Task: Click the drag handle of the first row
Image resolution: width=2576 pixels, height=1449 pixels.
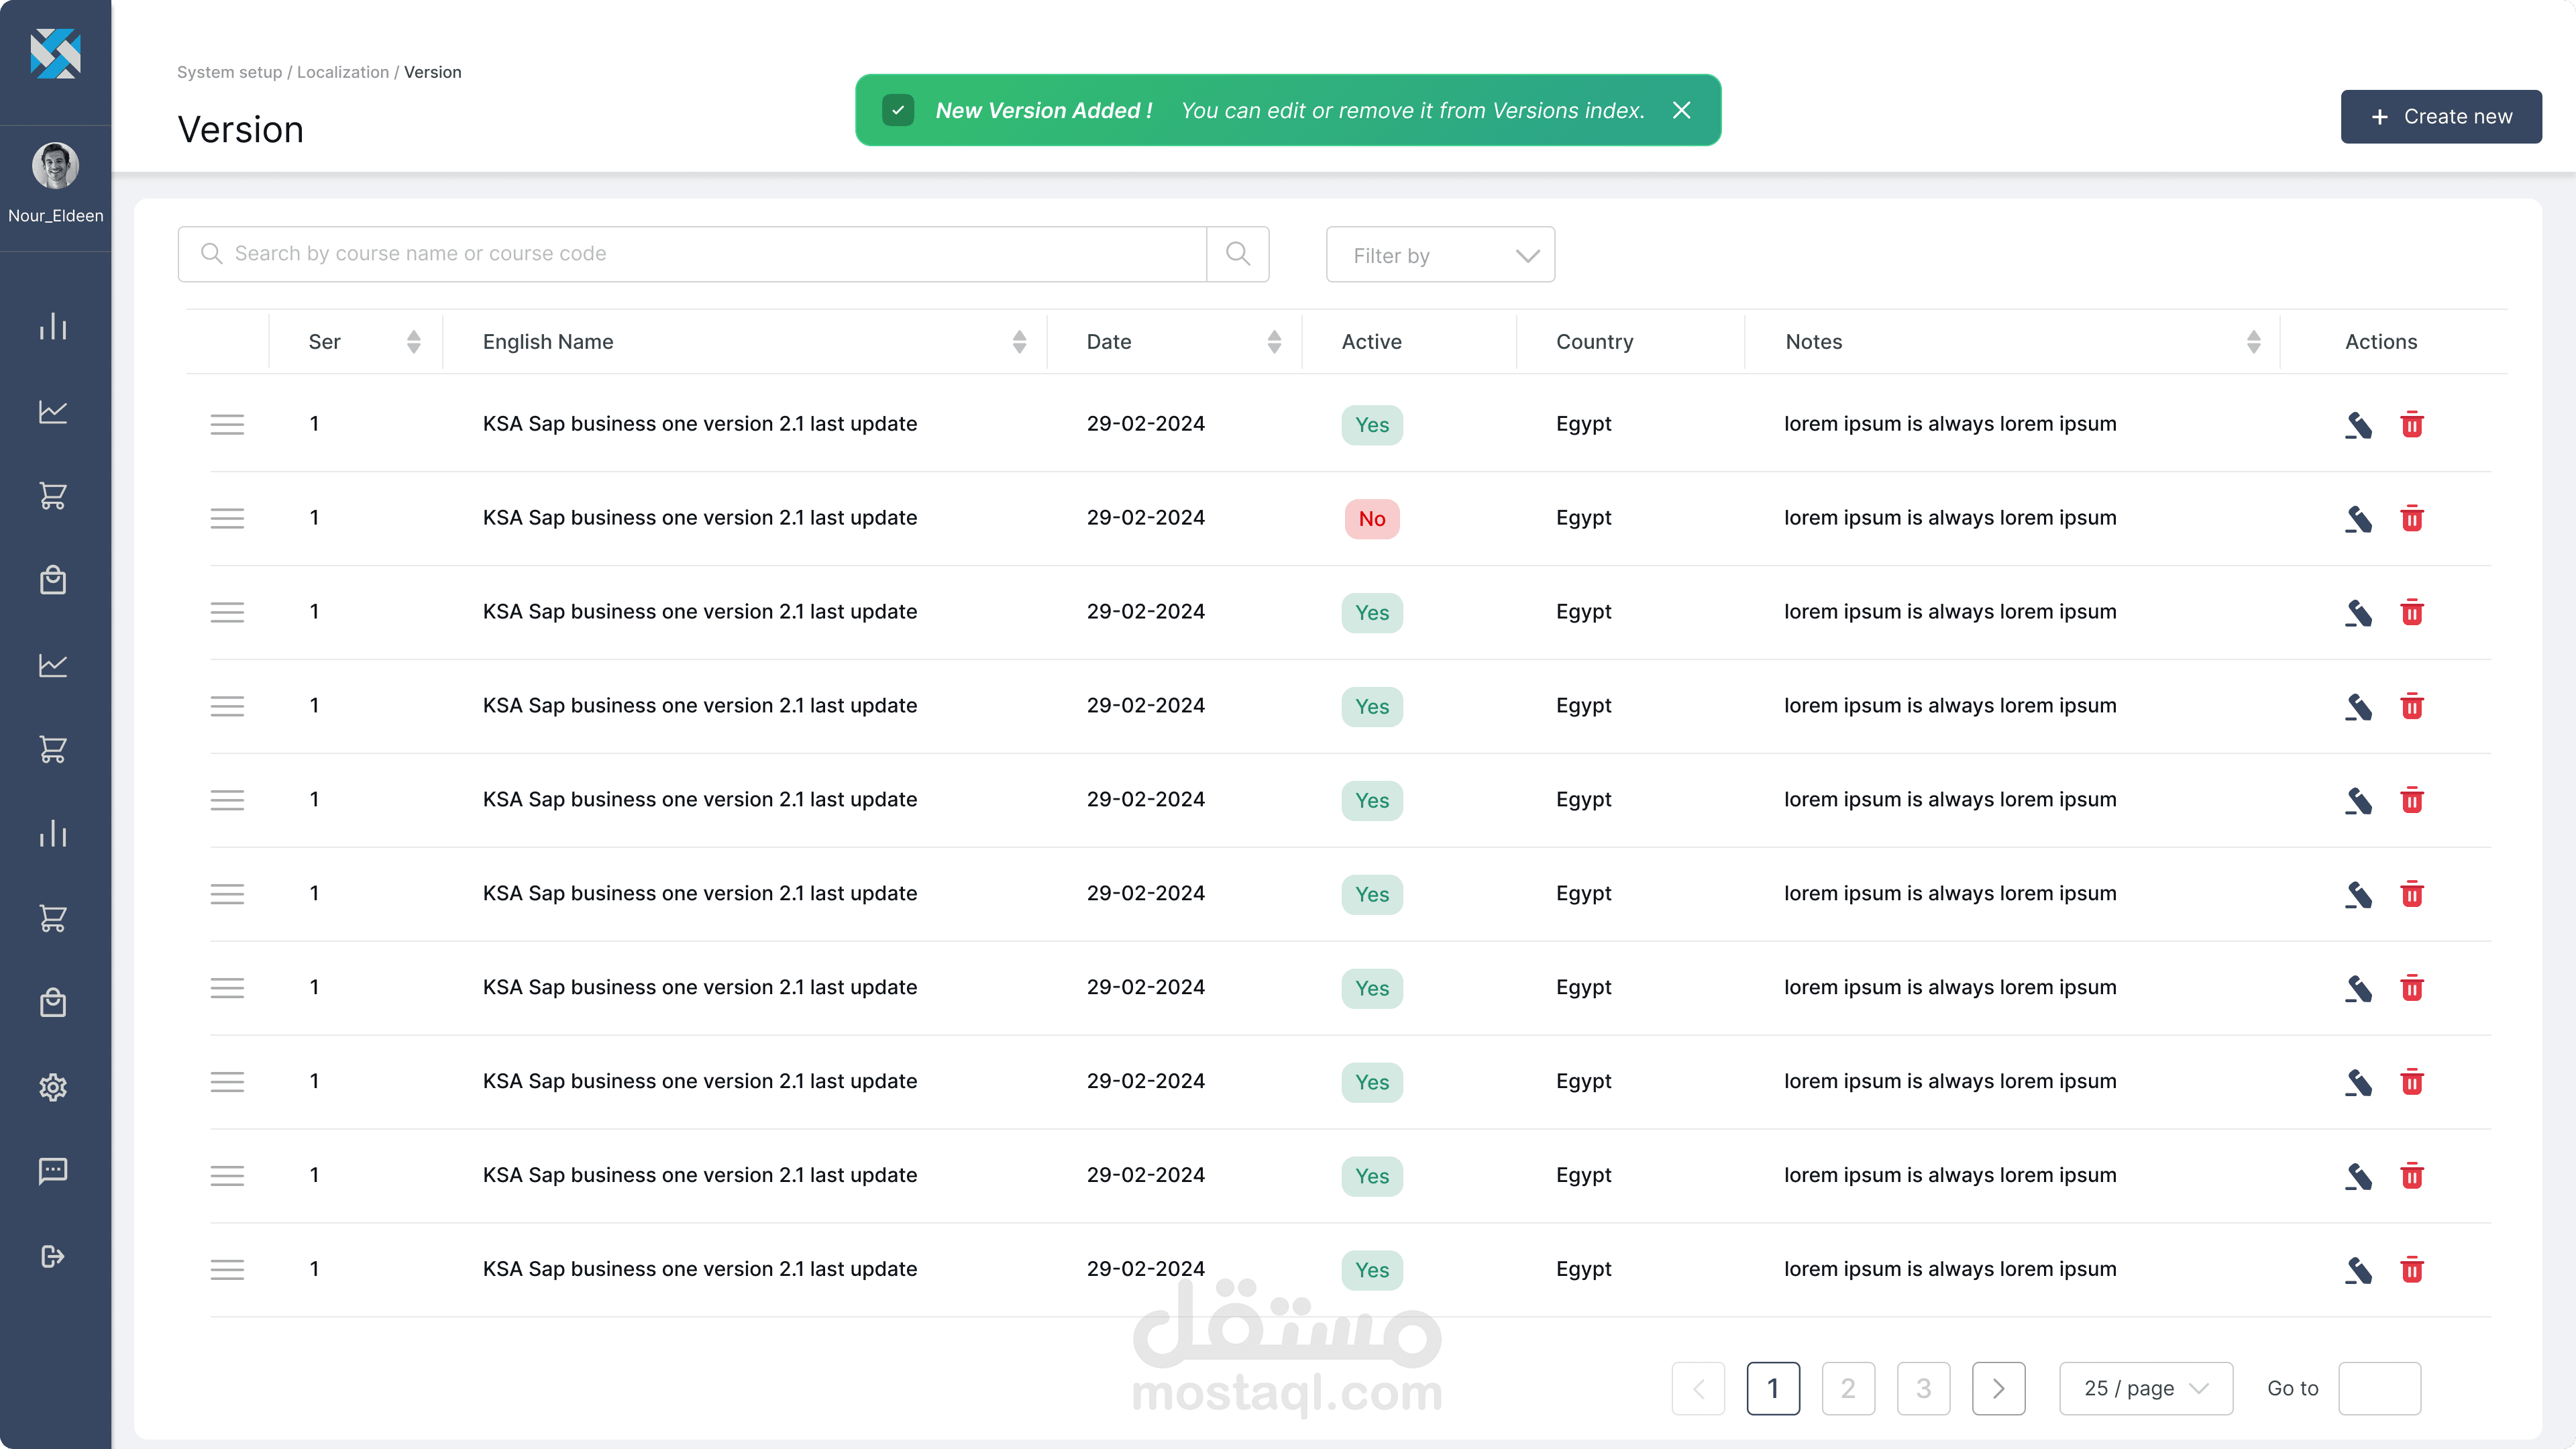Action: 227,425
